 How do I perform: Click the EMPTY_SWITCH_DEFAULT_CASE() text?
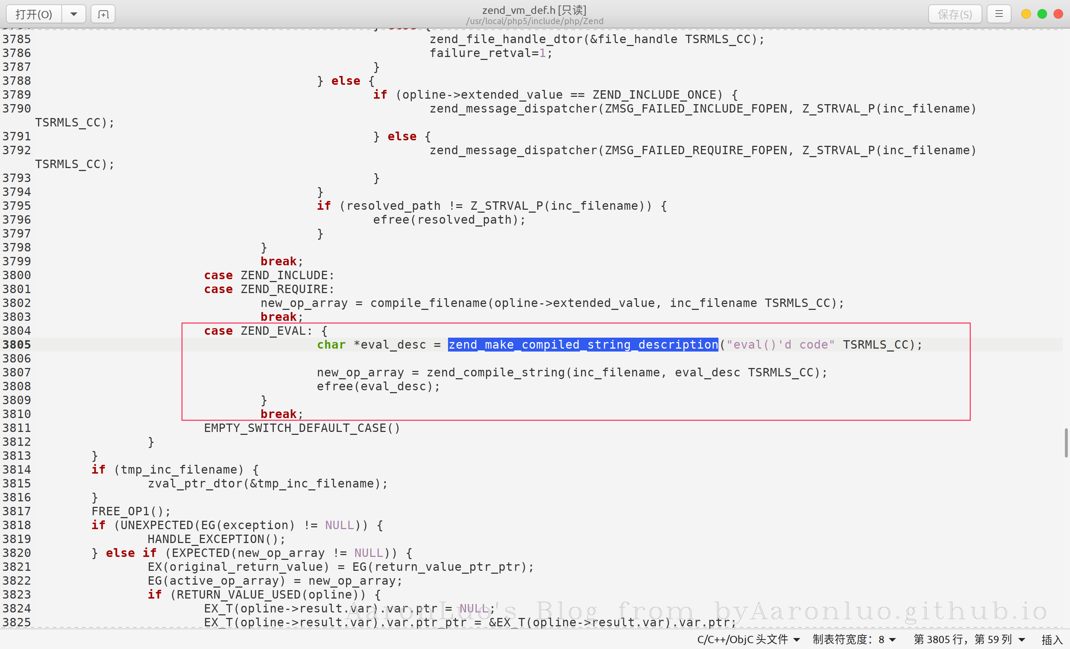[x=302, y=428]
